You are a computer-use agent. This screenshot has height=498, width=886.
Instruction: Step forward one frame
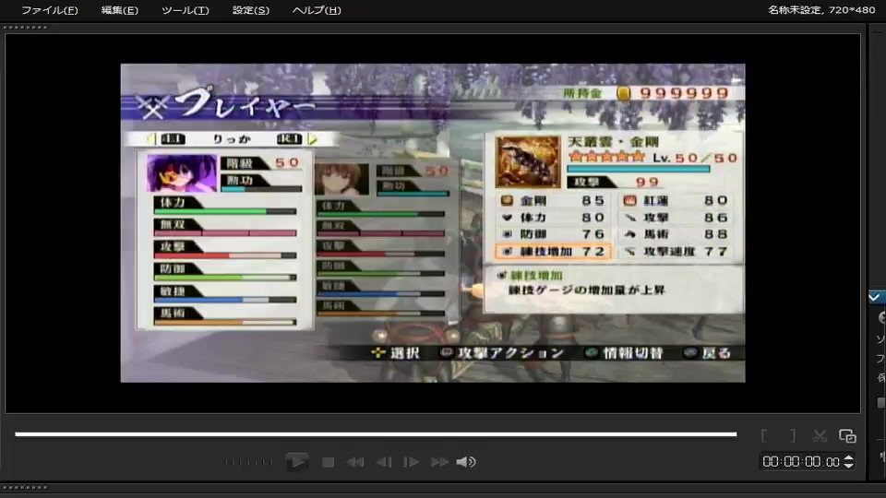(411, 462)
